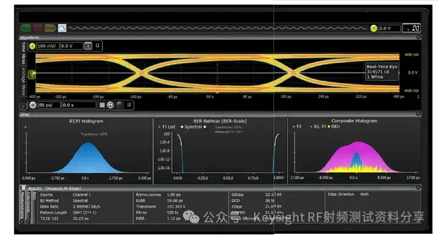Open the trigger slope mode icon

coord(412,28)
